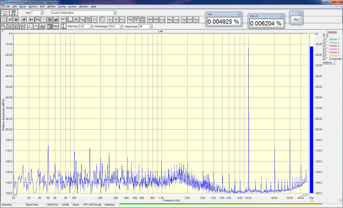Screen dimensions: 343x208
Task: Click the Set 1 overlay button
Action: 324,39
